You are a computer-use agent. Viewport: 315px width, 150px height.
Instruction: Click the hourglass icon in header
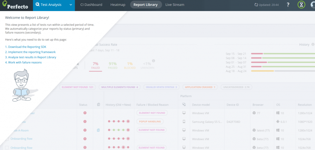pos(301,5)
